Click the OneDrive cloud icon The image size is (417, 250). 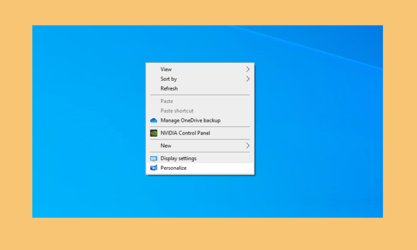pyautogui.click(x=154, y=120)
